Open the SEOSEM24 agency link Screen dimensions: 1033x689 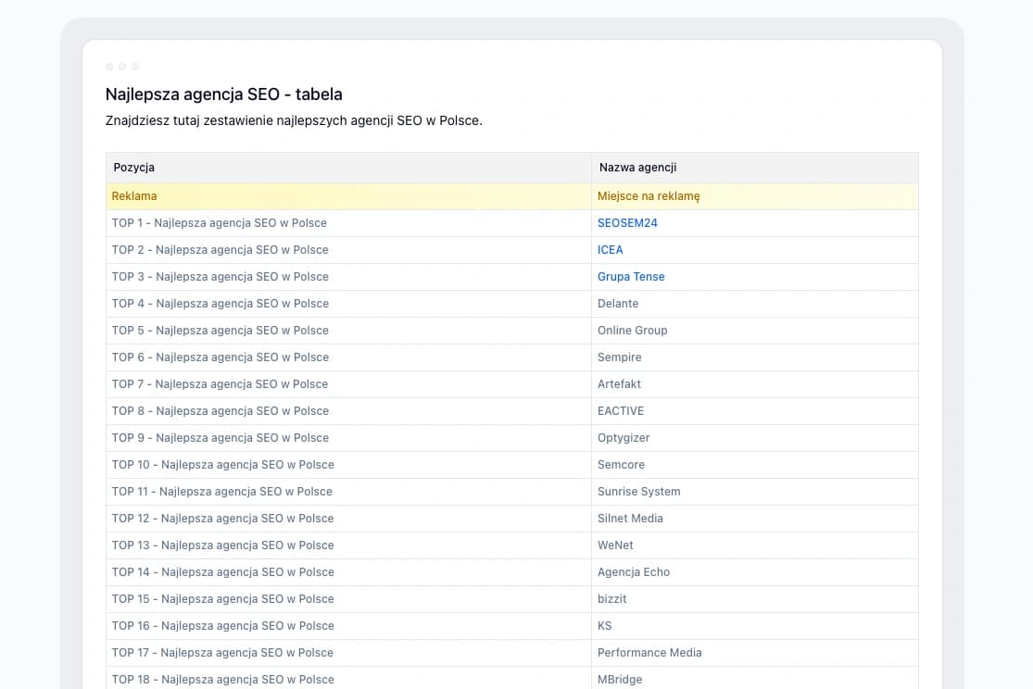pyautogui.click(x=627, y=223)
